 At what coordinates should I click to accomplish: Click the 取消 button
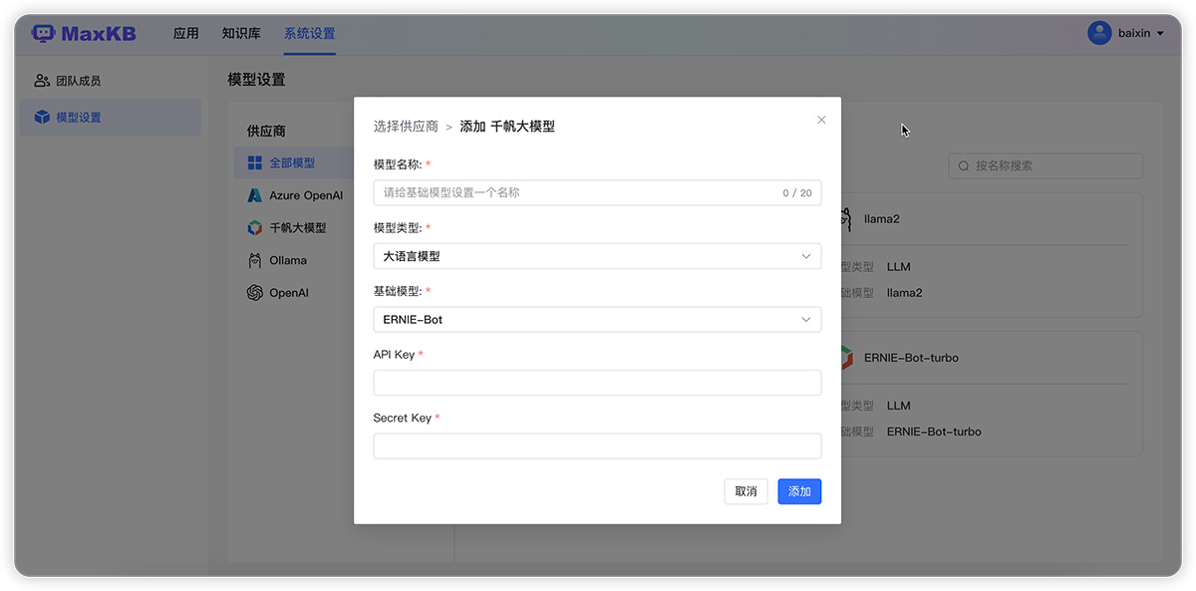(746, 491)
